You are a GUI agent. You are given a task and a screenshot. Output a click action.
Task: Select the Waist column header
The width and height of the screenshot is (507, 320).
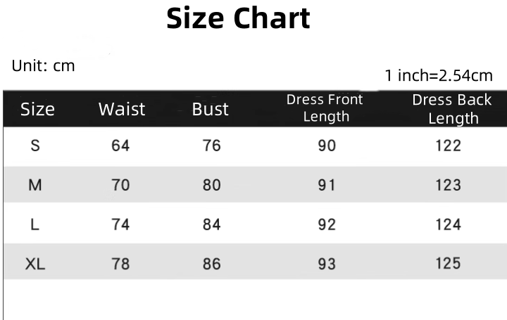(x=121, y=109)
